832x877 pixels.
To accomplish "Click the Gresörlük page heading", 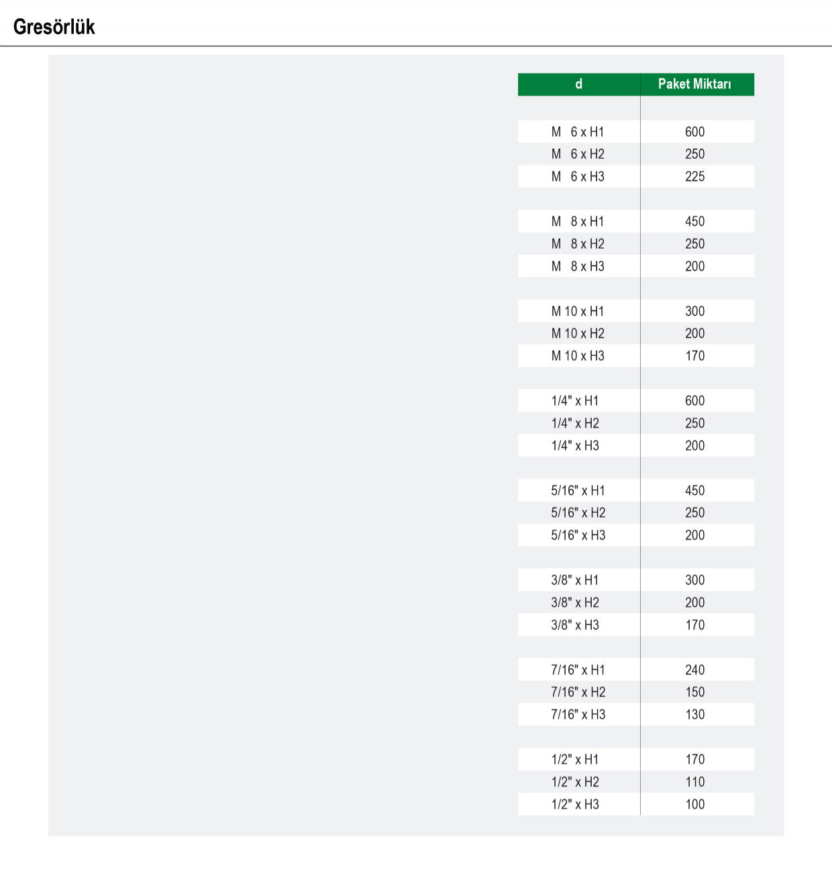I will pyautogui.click(x=54, y=27).
